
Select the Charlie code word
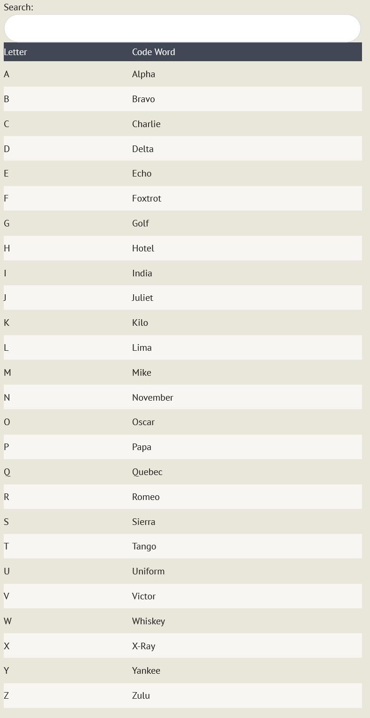pyautogui.click(x=146, y=124)
